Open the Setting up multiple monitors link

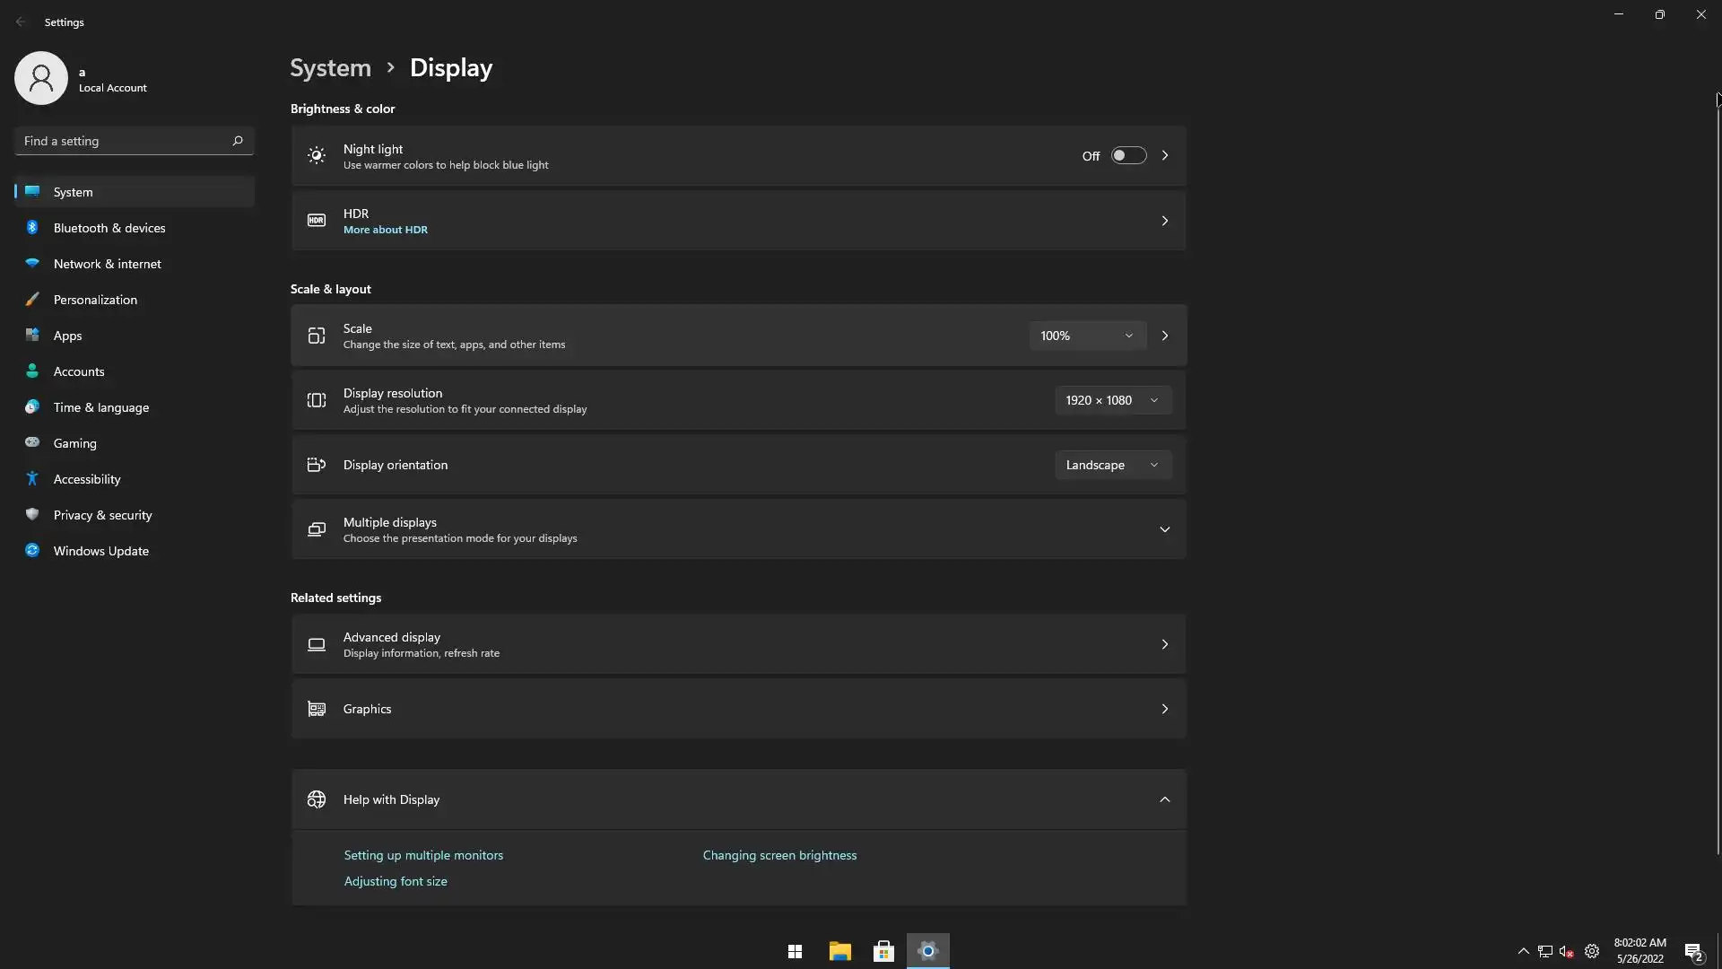[423, 855]
